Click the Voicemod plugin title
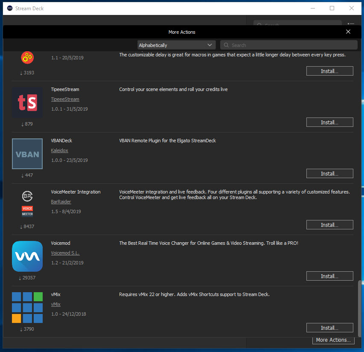Screen dimensions: 364x352 (x=61, y=243)
